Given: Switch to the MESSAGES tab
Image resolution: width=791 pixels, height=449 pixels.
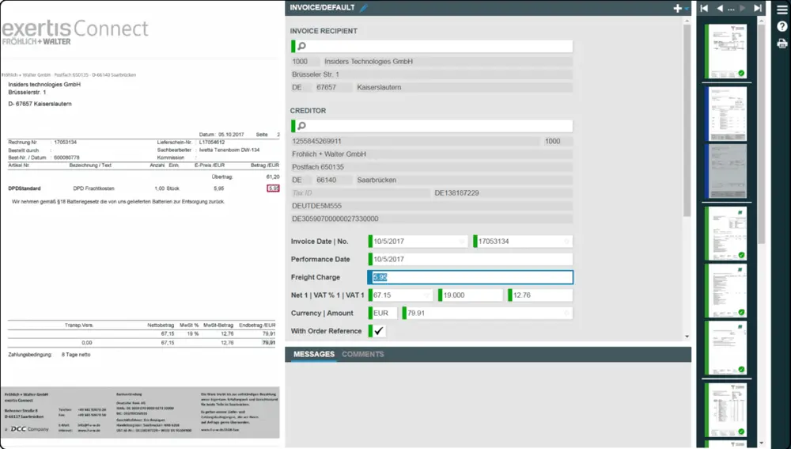Looking at the screenshot, I should point(314,354).
